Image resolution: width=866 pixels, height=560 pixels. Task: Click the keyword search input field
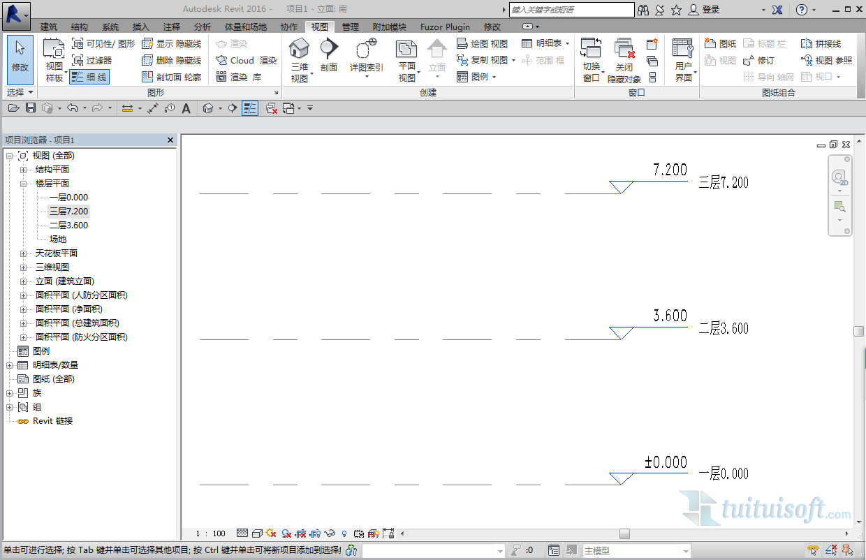(571, 10)
